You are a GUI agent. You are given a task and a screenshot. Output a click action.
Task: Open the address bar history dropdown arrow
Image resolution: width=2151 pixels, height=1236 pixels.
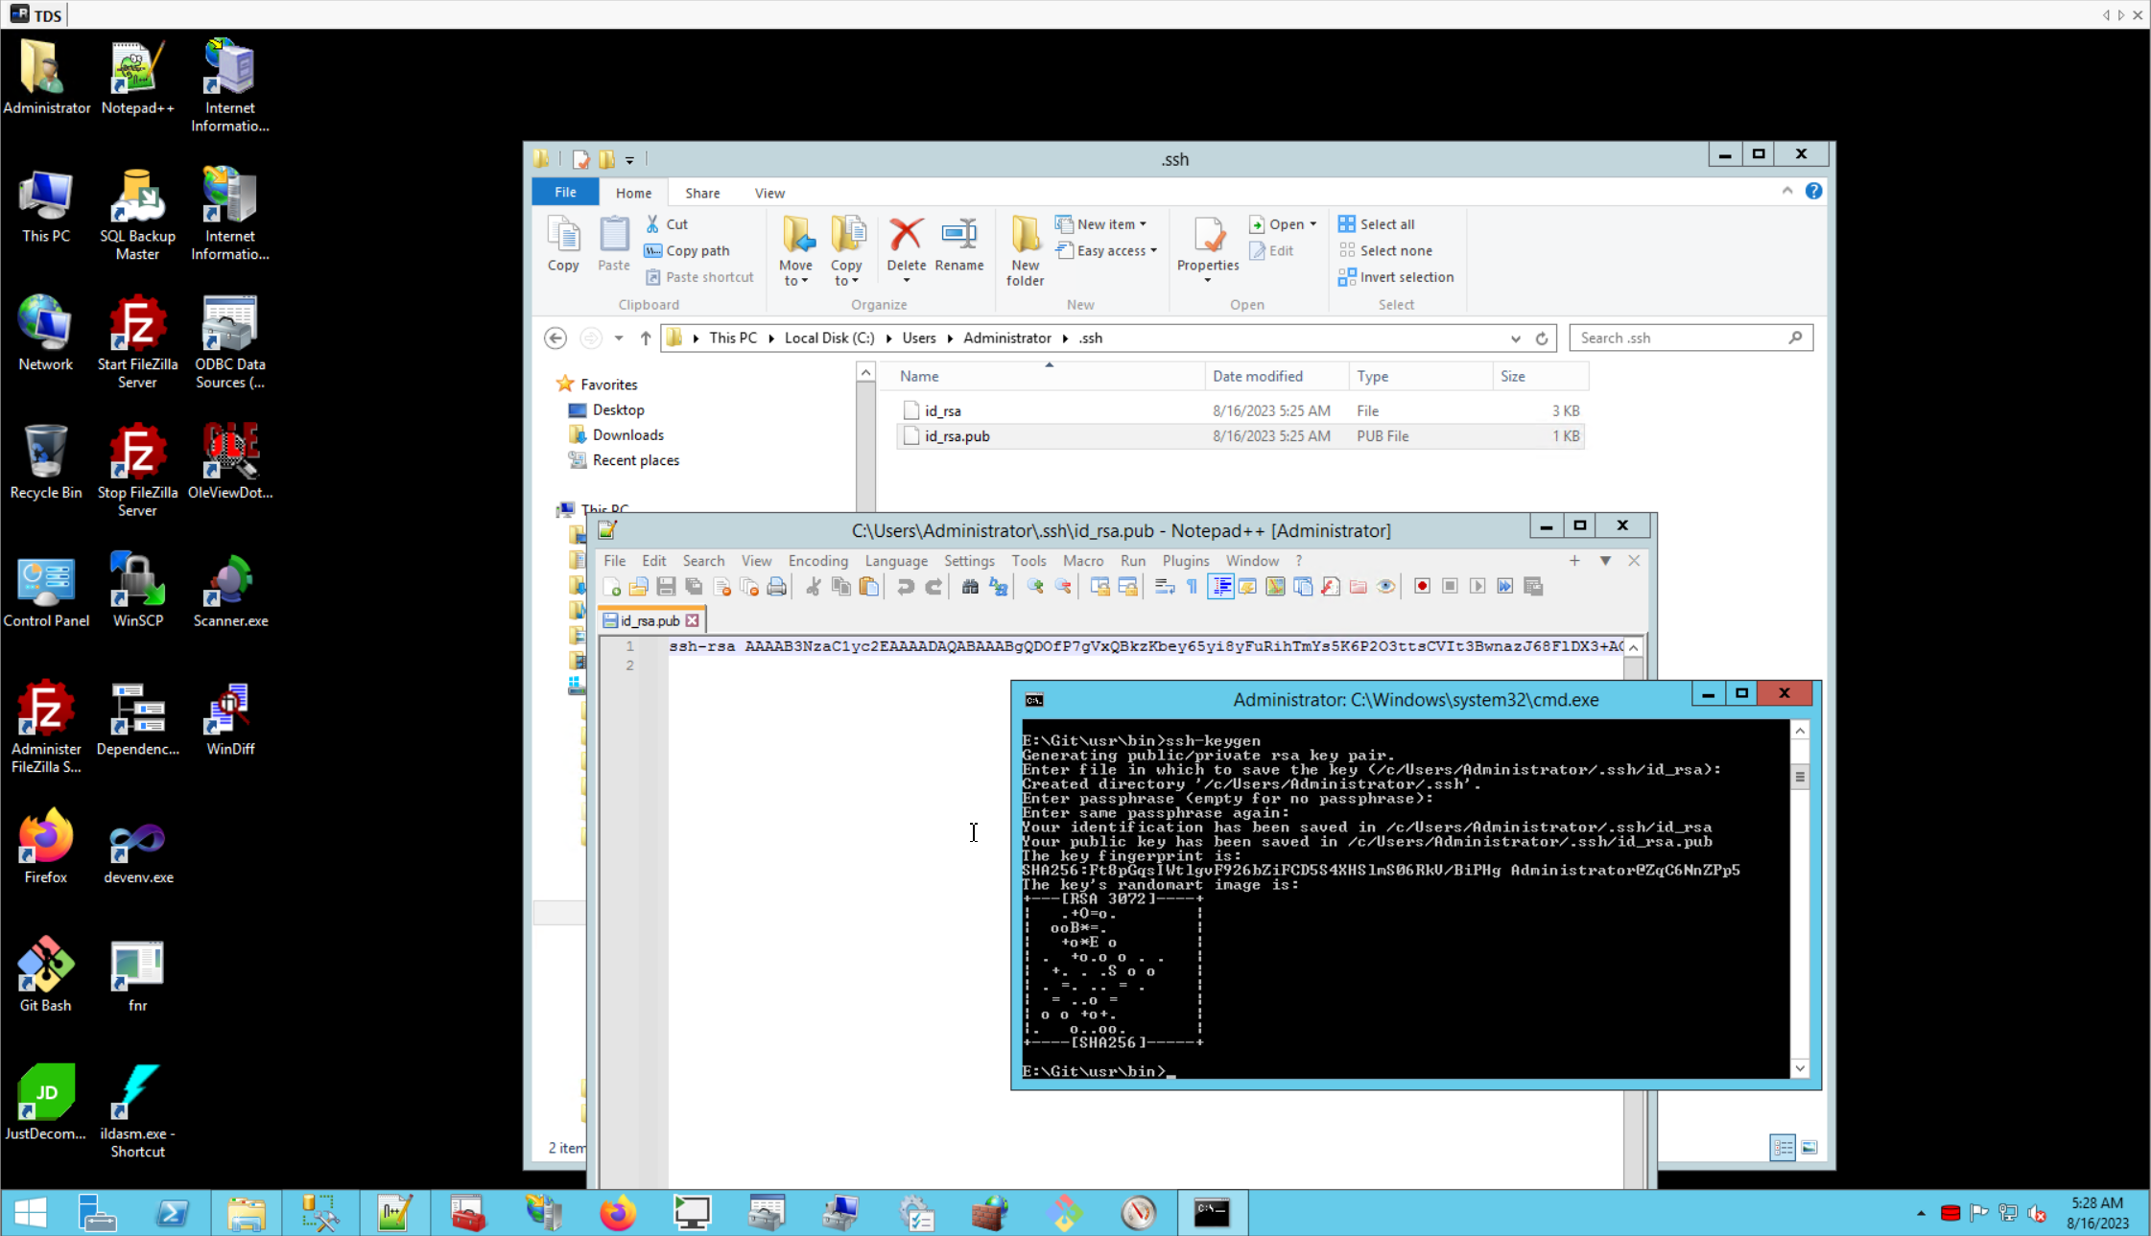1515,338
